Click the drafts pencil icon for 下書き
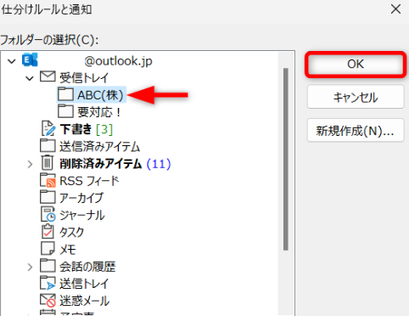Image resolution: width=409 pixels, height=316 pixels. coord(48,128)
